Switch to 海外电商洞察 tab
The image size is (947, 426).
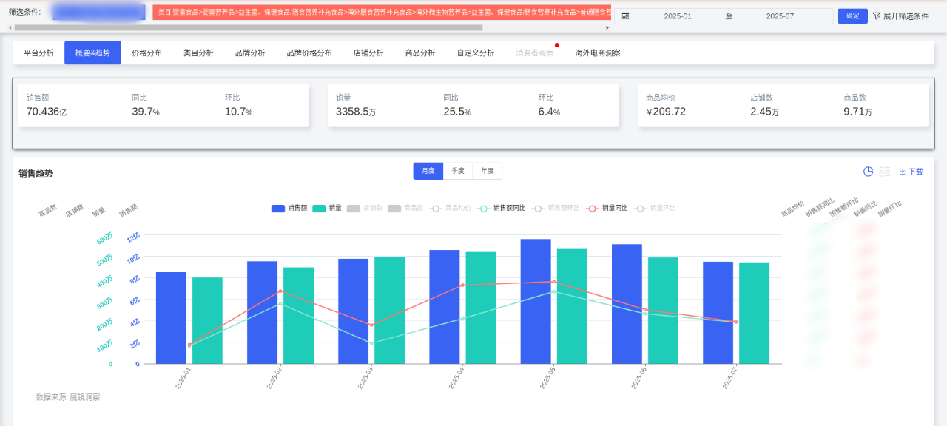[x=598, y=53]
